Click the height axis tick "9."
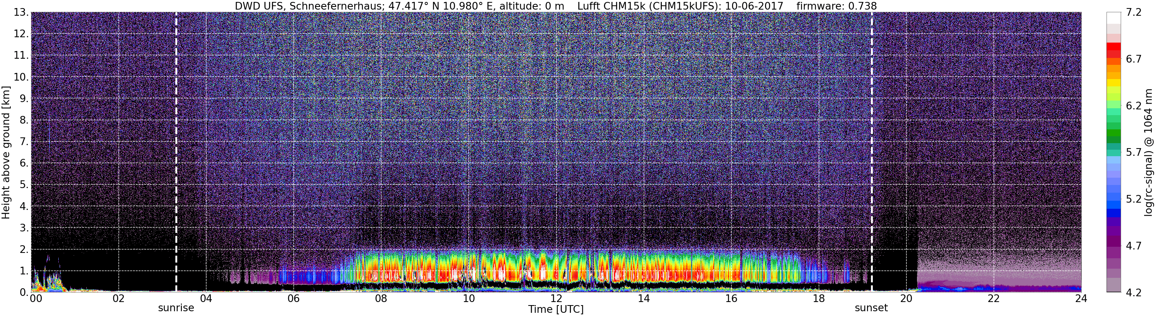This screenshot has height=317, width=1156. [x=25, y=99]
